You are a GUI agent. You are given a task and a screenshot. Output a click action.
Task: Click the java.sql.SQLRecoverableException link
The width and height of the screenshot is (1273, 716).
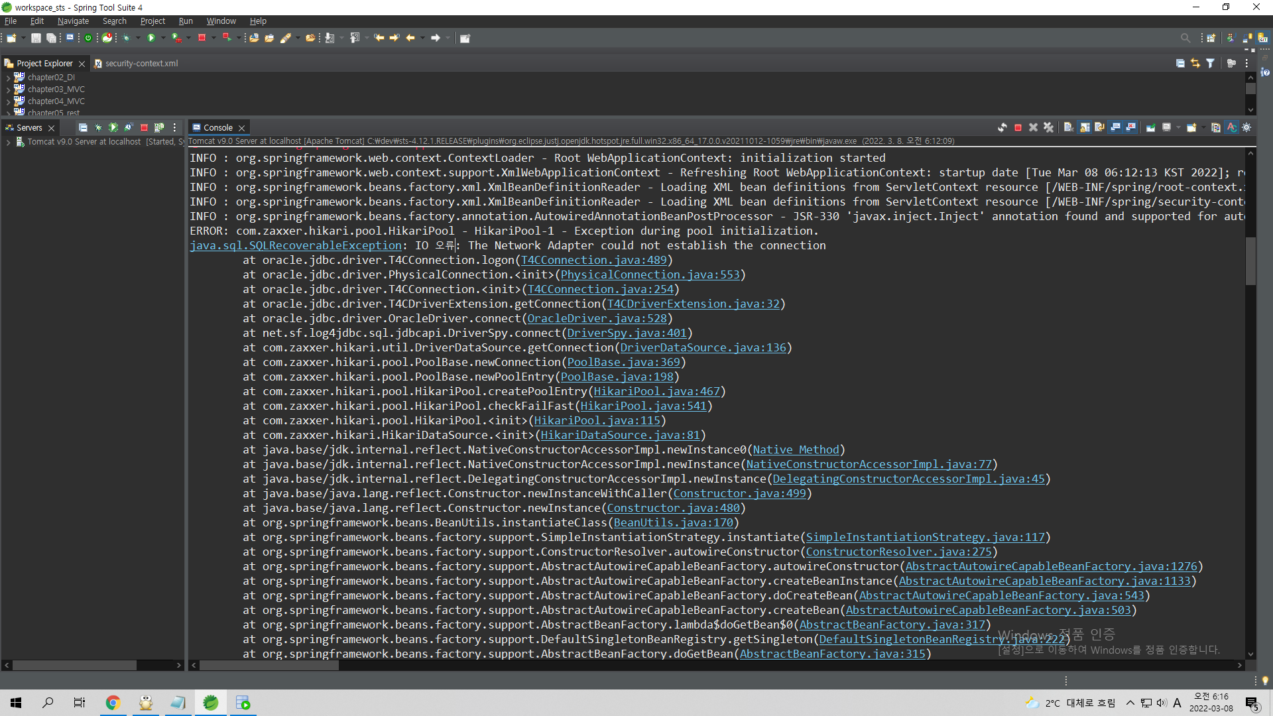(295, 245)
